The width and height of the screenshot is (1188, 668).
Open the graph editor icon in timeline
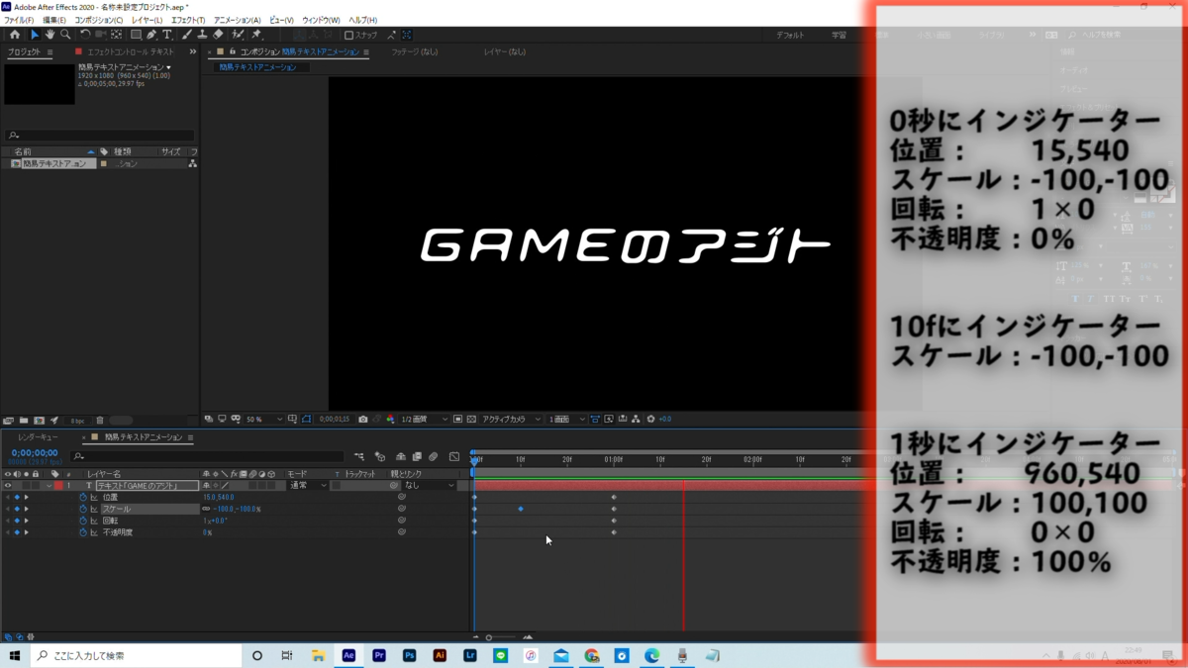coord(454,457)
